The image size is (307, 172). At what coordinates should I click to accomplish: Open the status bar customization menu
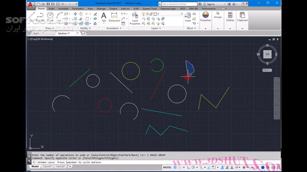278,167
